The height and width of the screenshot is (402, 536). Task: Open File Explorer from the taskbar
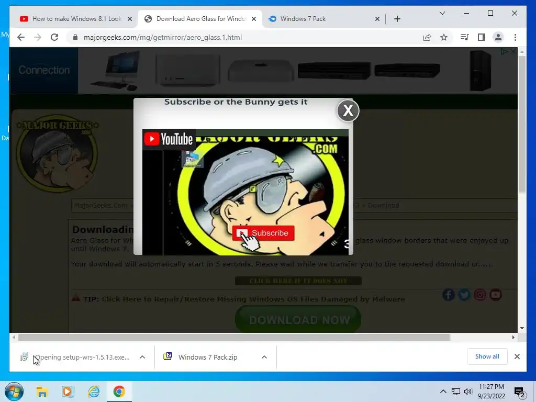(42, 392)
